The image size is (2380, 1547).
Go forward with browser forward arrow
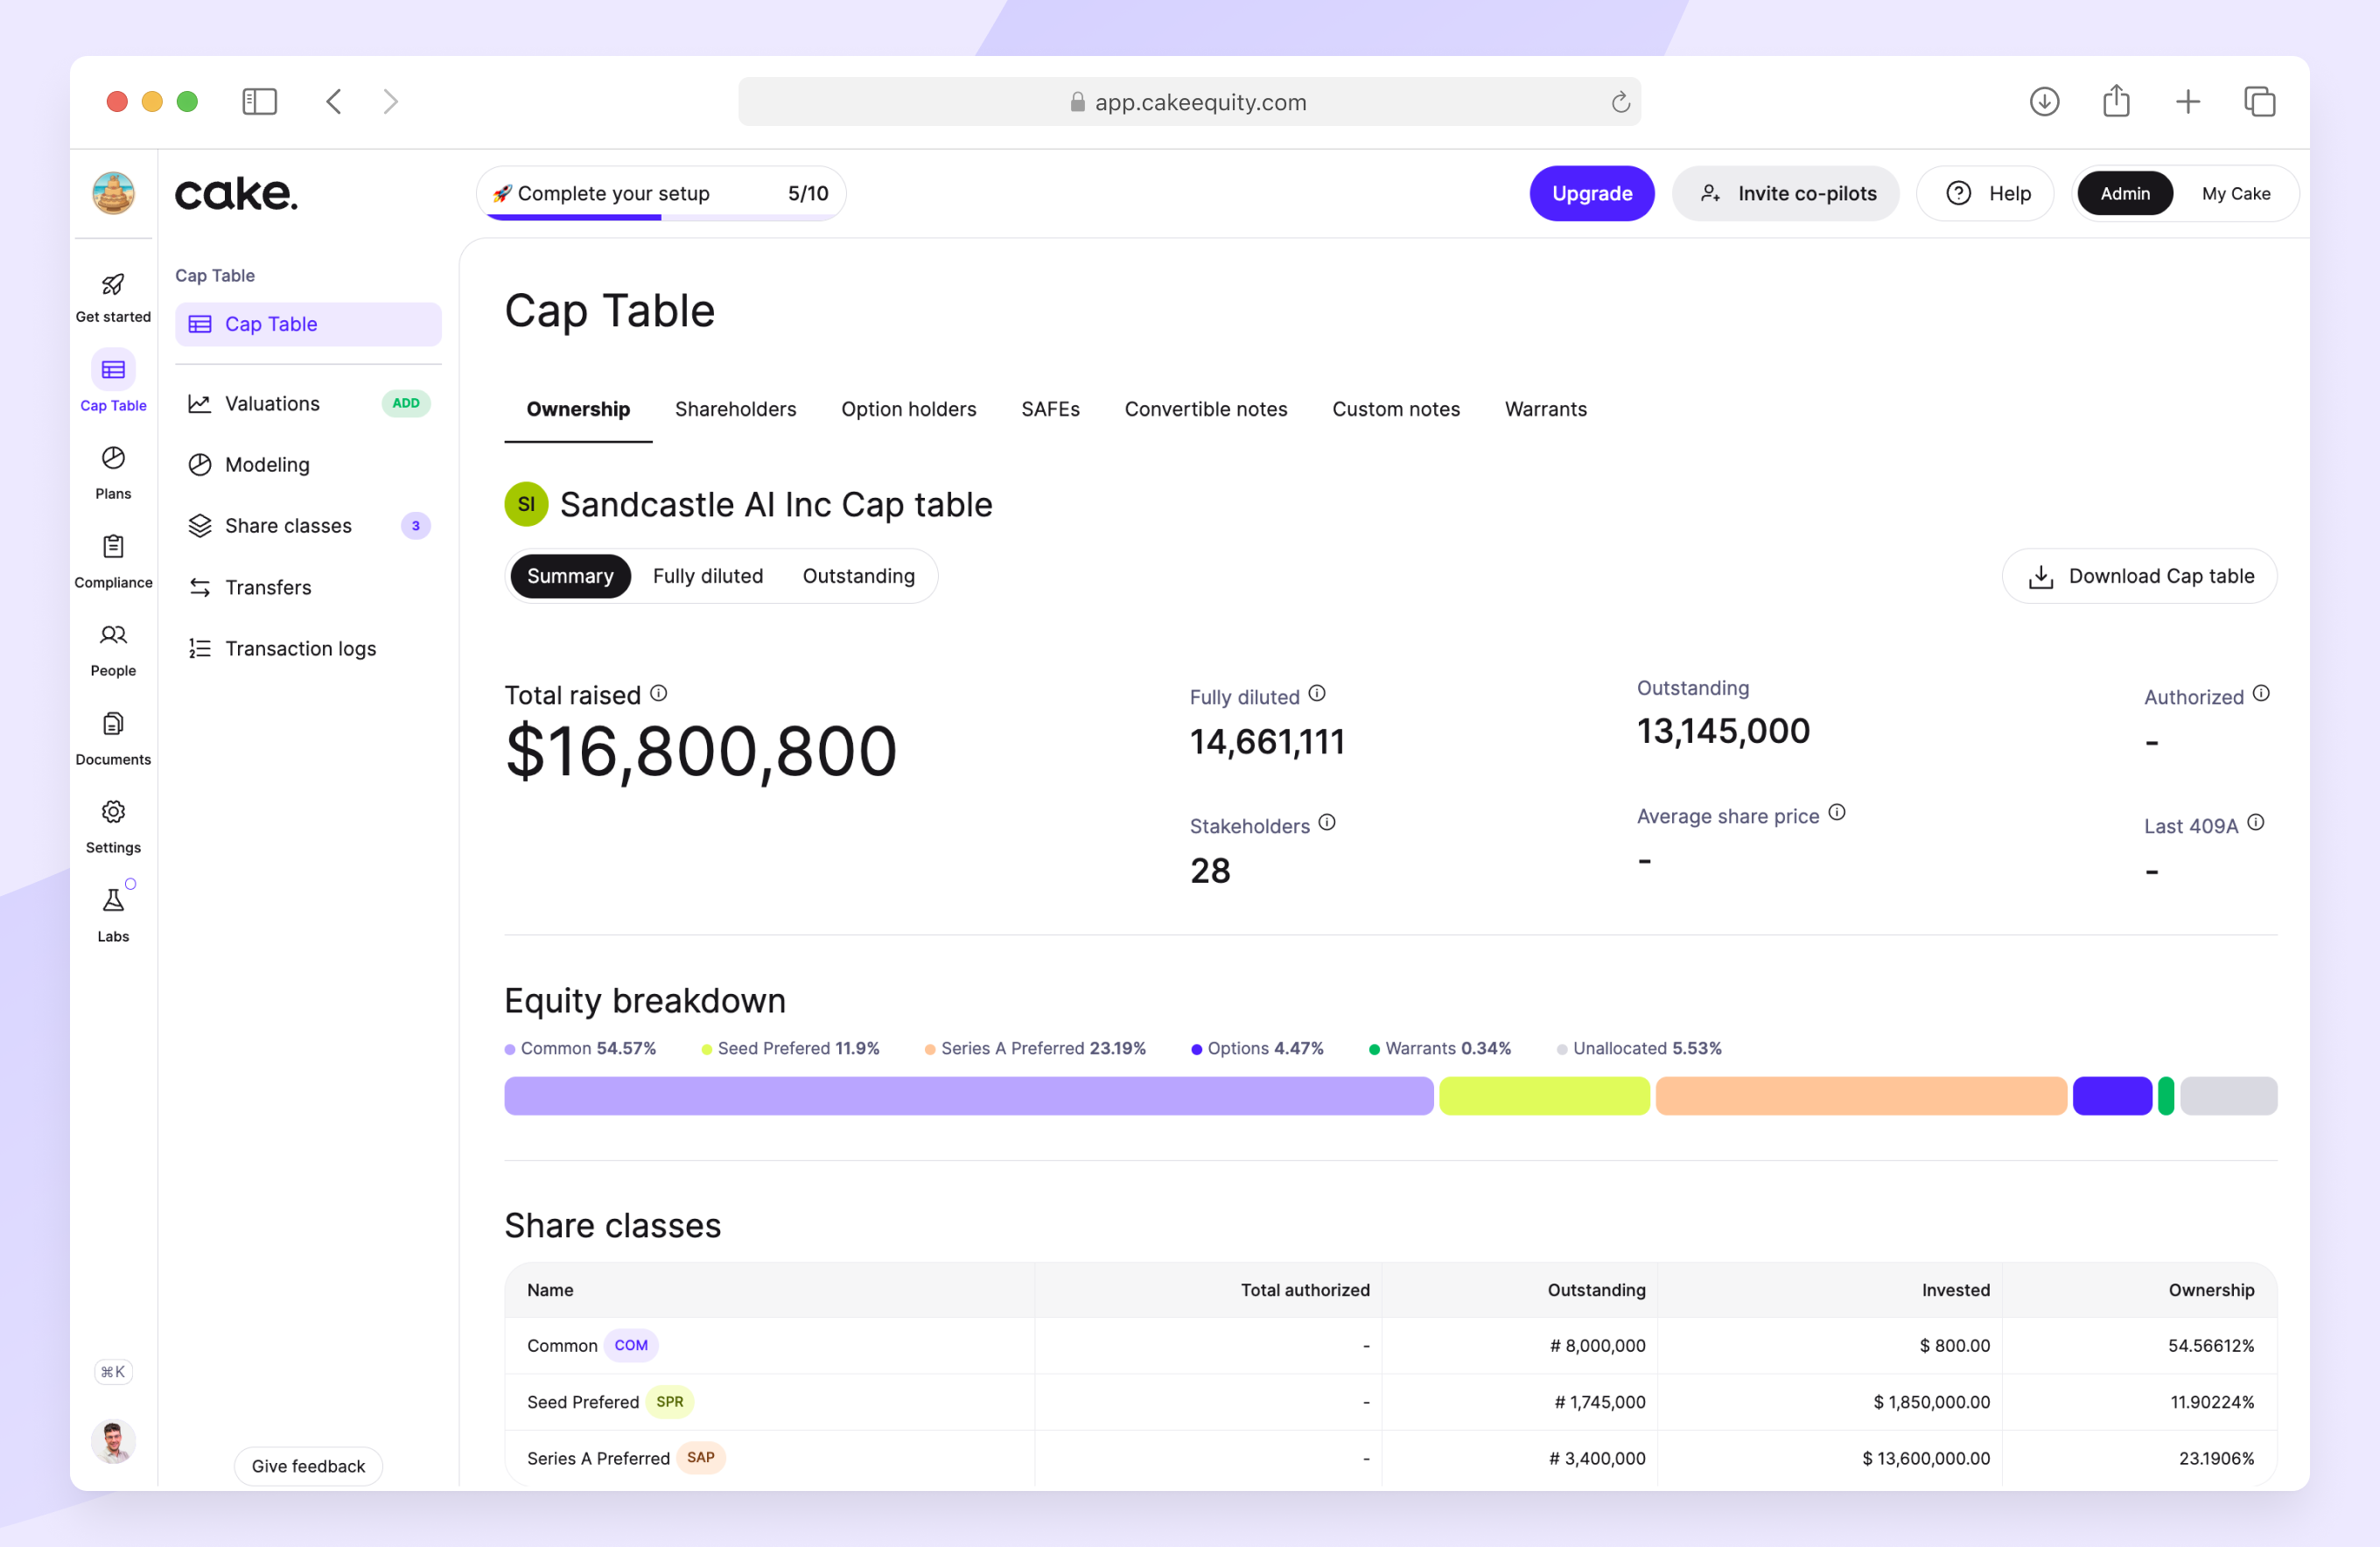click(391, 101)
